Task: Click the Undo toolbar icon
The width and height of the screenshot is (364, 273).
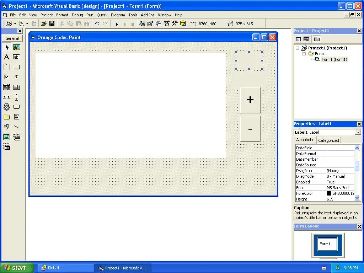Action: point(97,24)
